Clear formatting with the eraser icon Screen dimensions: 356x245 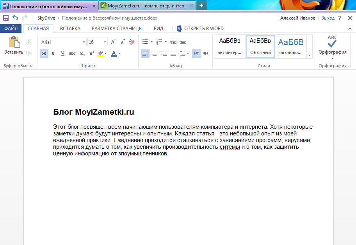point(132,42)
